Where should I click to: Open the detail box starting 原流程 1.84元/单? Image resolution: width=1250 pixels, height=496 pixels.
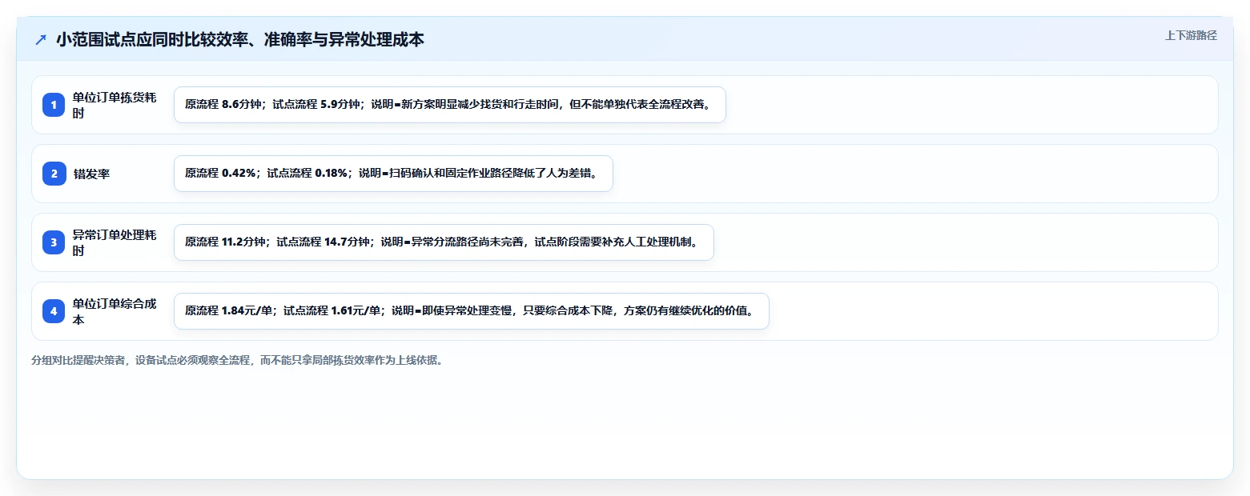pyautogui.click(x=472, y=311)
